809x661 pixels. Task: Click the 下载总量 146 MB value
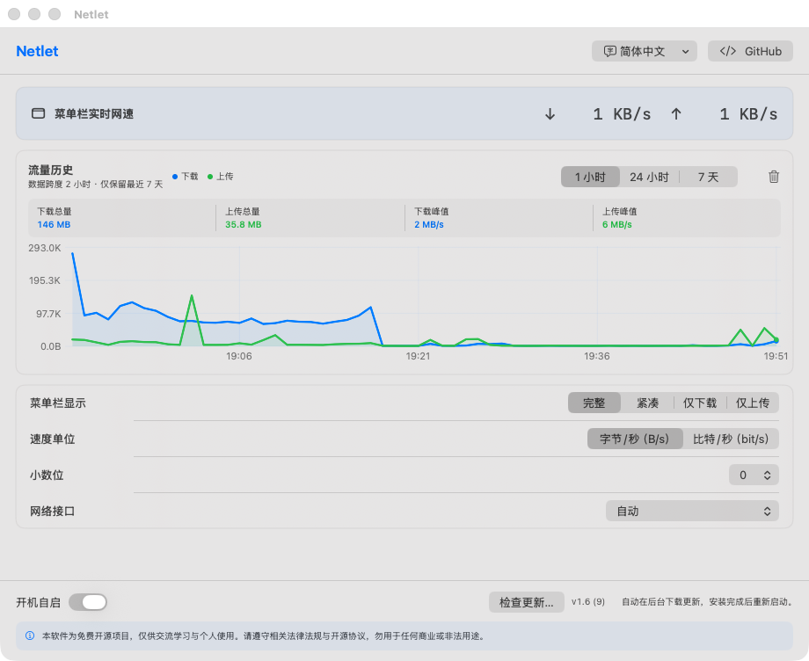point(54,224)
